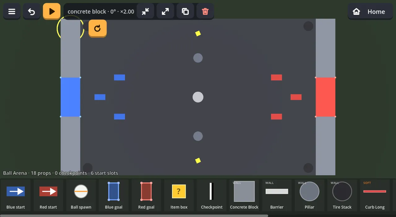Pick the Red start prop
This screenshot has height=217, width=396.
coord(48,195)
